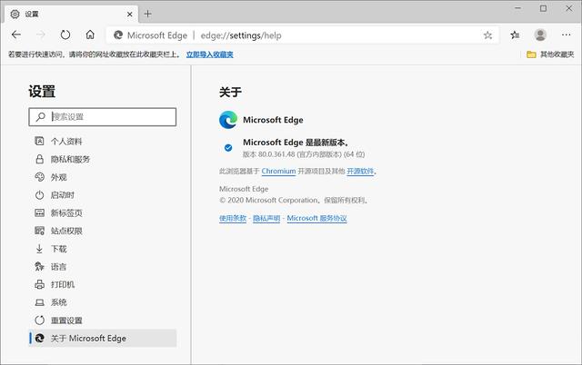582x365 pixels.
Task: Open 启动时 settings section
Action: 103,195
